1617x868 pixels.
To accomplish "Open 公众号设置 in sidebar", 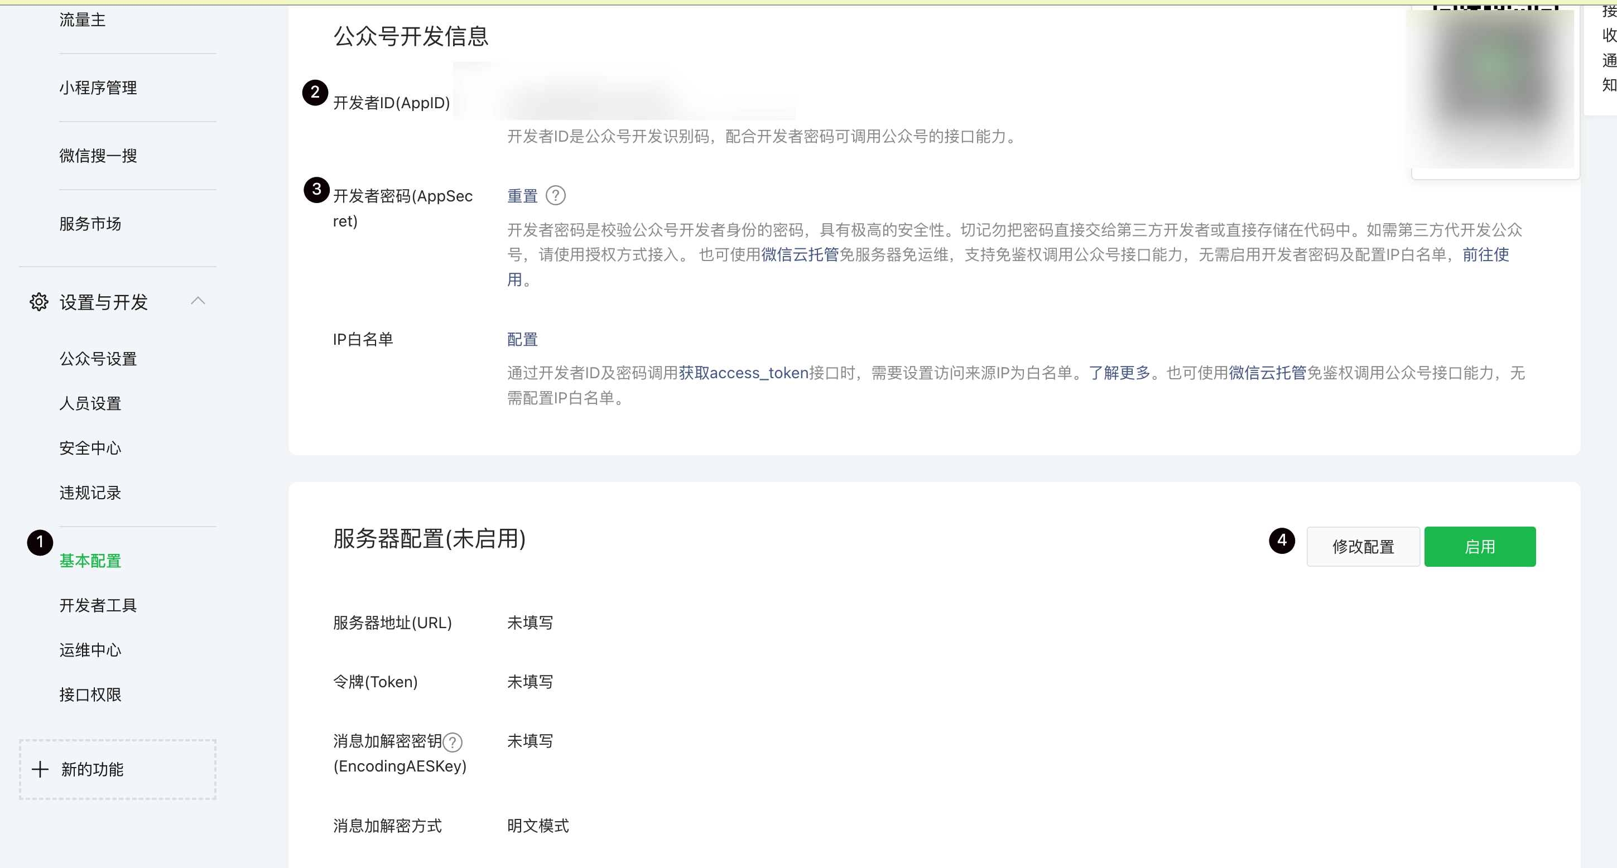I will click(97, 358).
